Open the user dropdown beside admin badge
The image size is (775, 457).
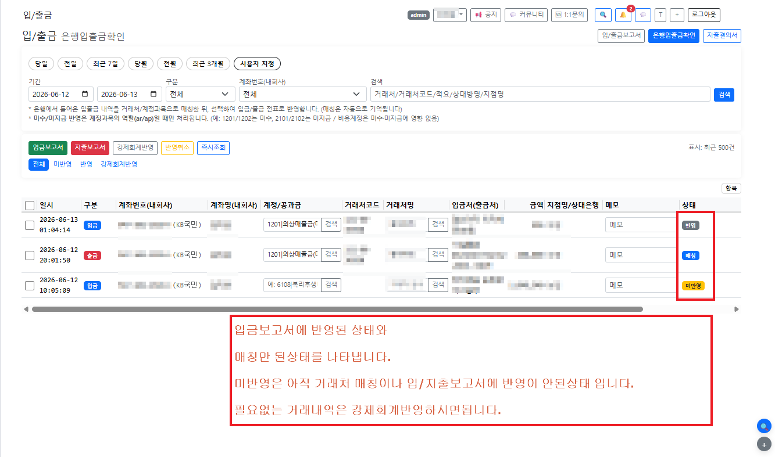(x=450, y=15)
